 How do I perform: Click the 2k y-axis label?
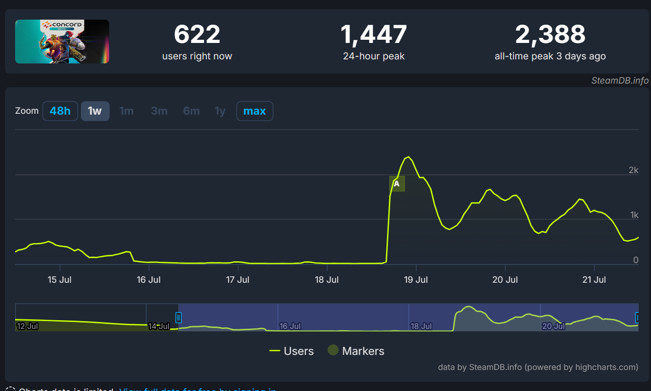click(634, 170)
